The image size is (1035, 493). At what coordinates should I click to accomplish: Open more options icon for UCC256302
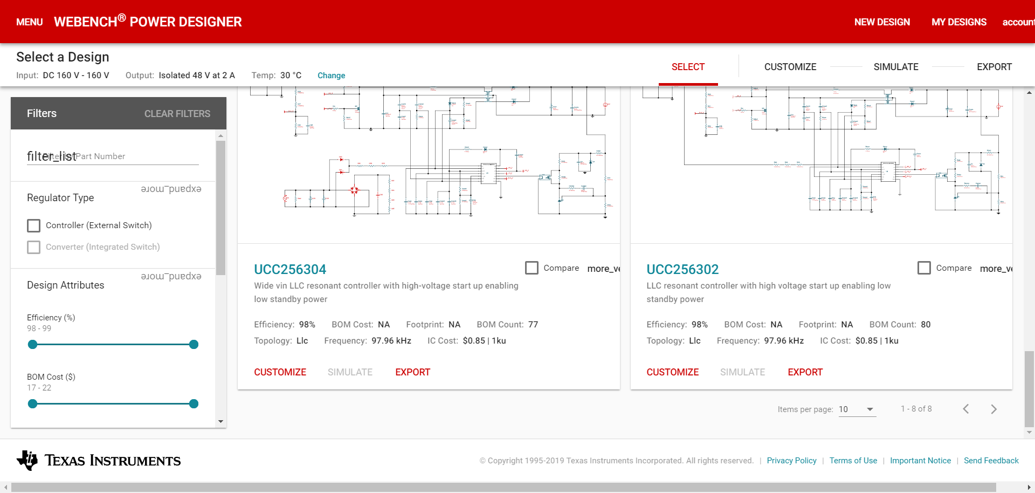click(996, 269)
